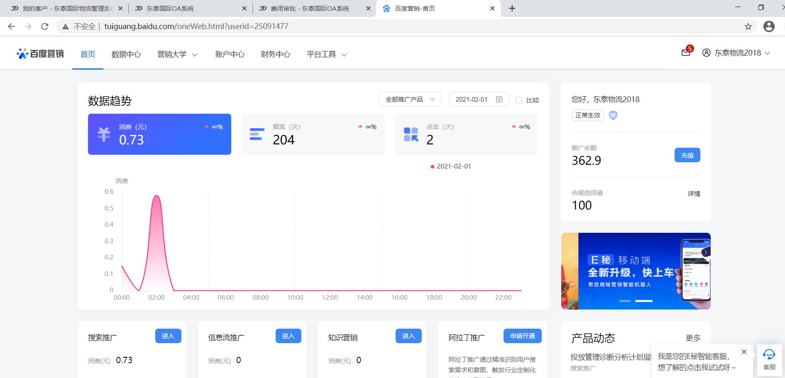The height and width of the screenshot is (378, 785).
Task: Open the 投放管理诊断分析 news item
Action: [x=611, y=357]
